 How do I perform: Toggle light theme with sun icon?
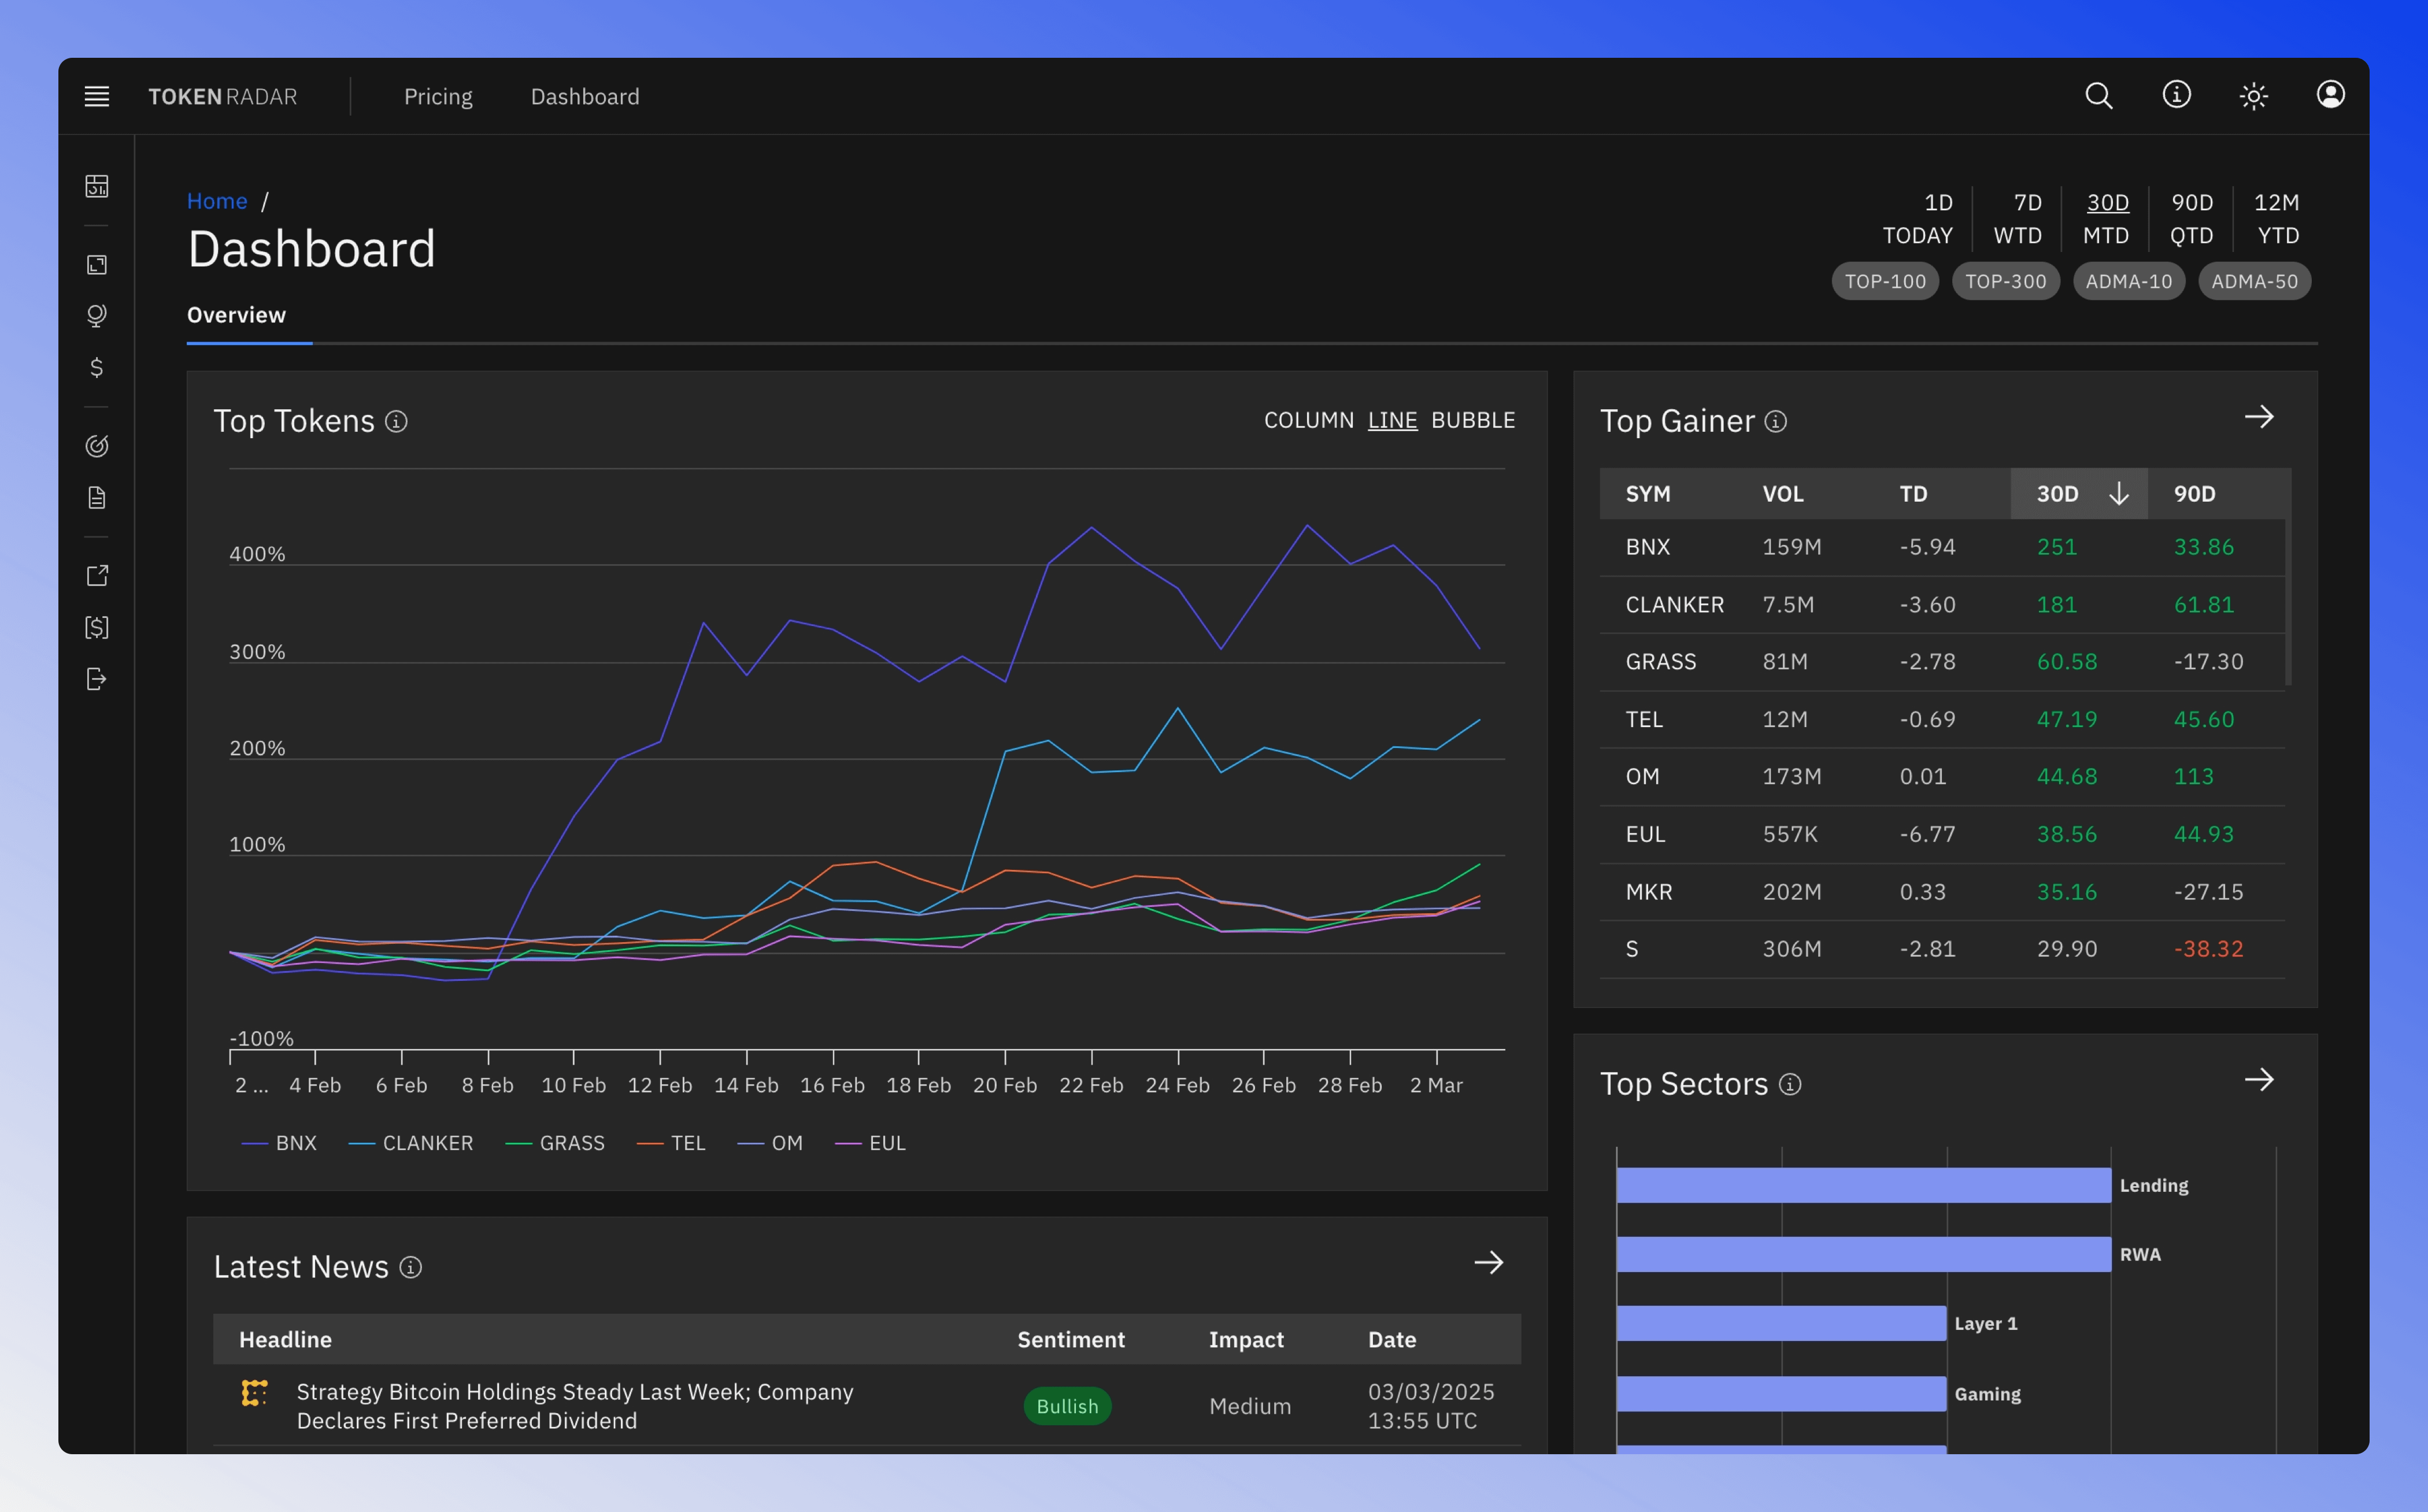[x=2253, y=96]
